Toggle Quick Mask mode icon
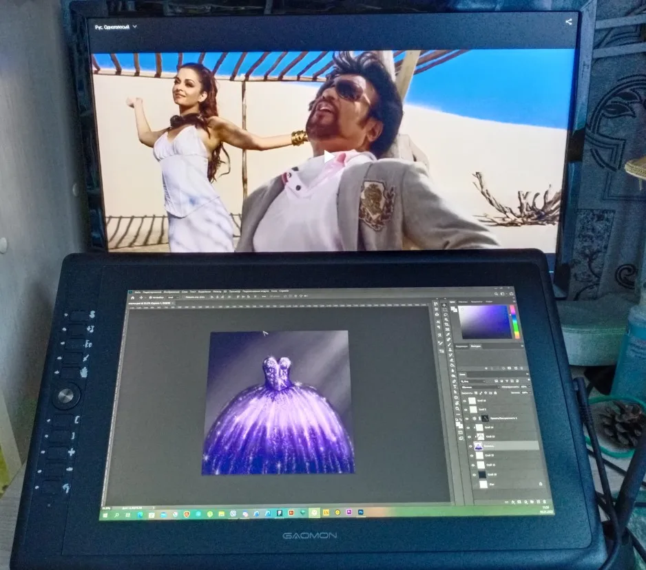The height and width of the screenshot is (570, 646). coord(460,432)
